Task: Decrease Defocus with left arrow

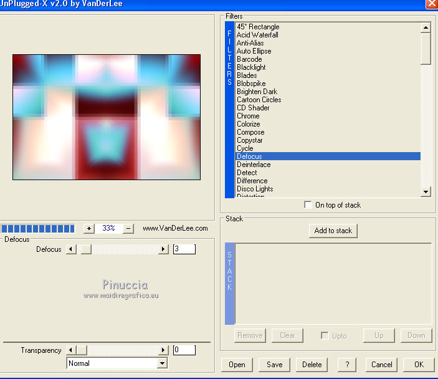Action: [x=71, y=249]
